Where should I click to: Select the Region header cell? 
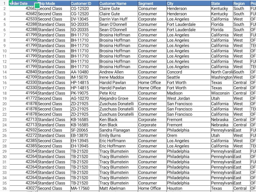tap(242, 3)
